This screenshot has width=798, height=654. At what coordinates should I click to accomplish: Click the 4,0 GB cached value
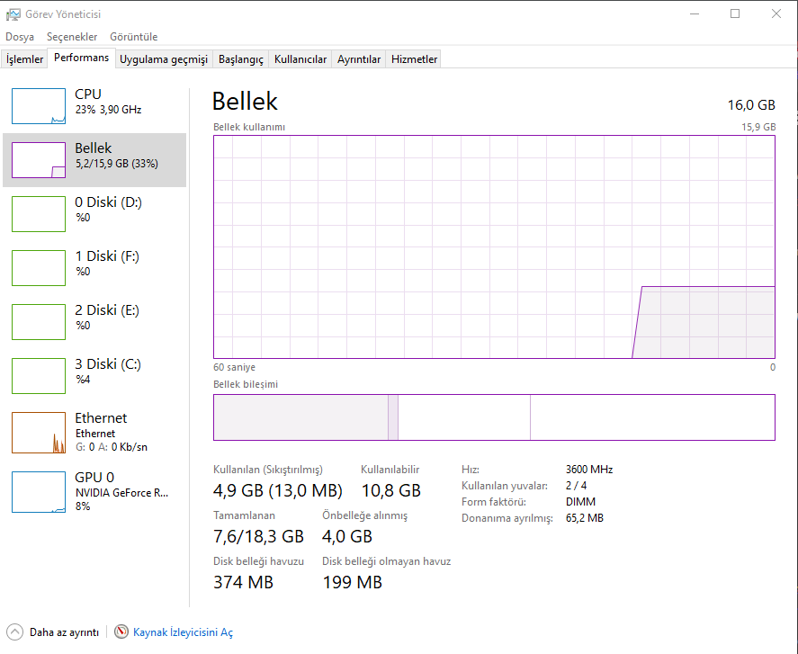click(x=347, y=536)
